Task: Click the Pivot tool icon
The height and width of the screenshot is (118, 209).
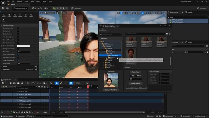Action: [x=4, y=20]
